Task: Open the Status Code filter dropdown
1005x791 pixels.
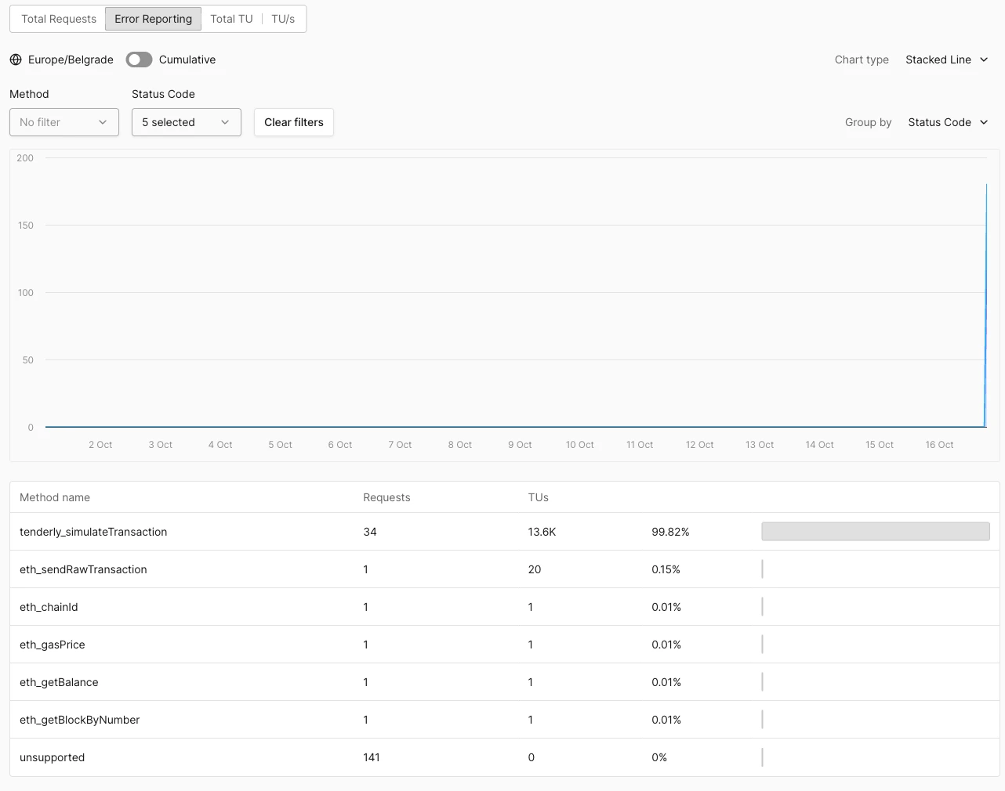Action: tap(187, 122)
